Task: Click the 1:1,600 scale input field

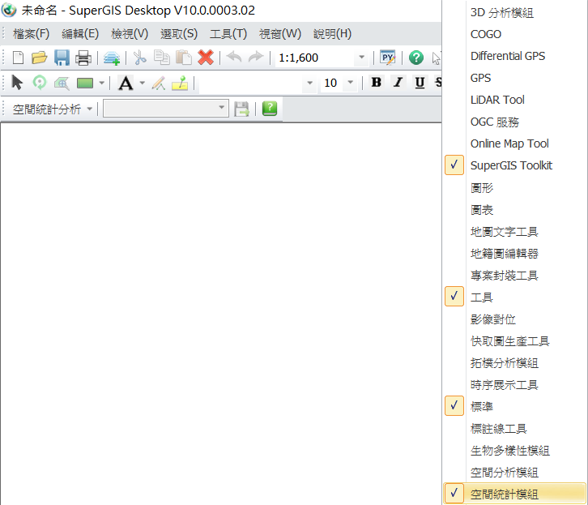Action: (x=315, y=58)
